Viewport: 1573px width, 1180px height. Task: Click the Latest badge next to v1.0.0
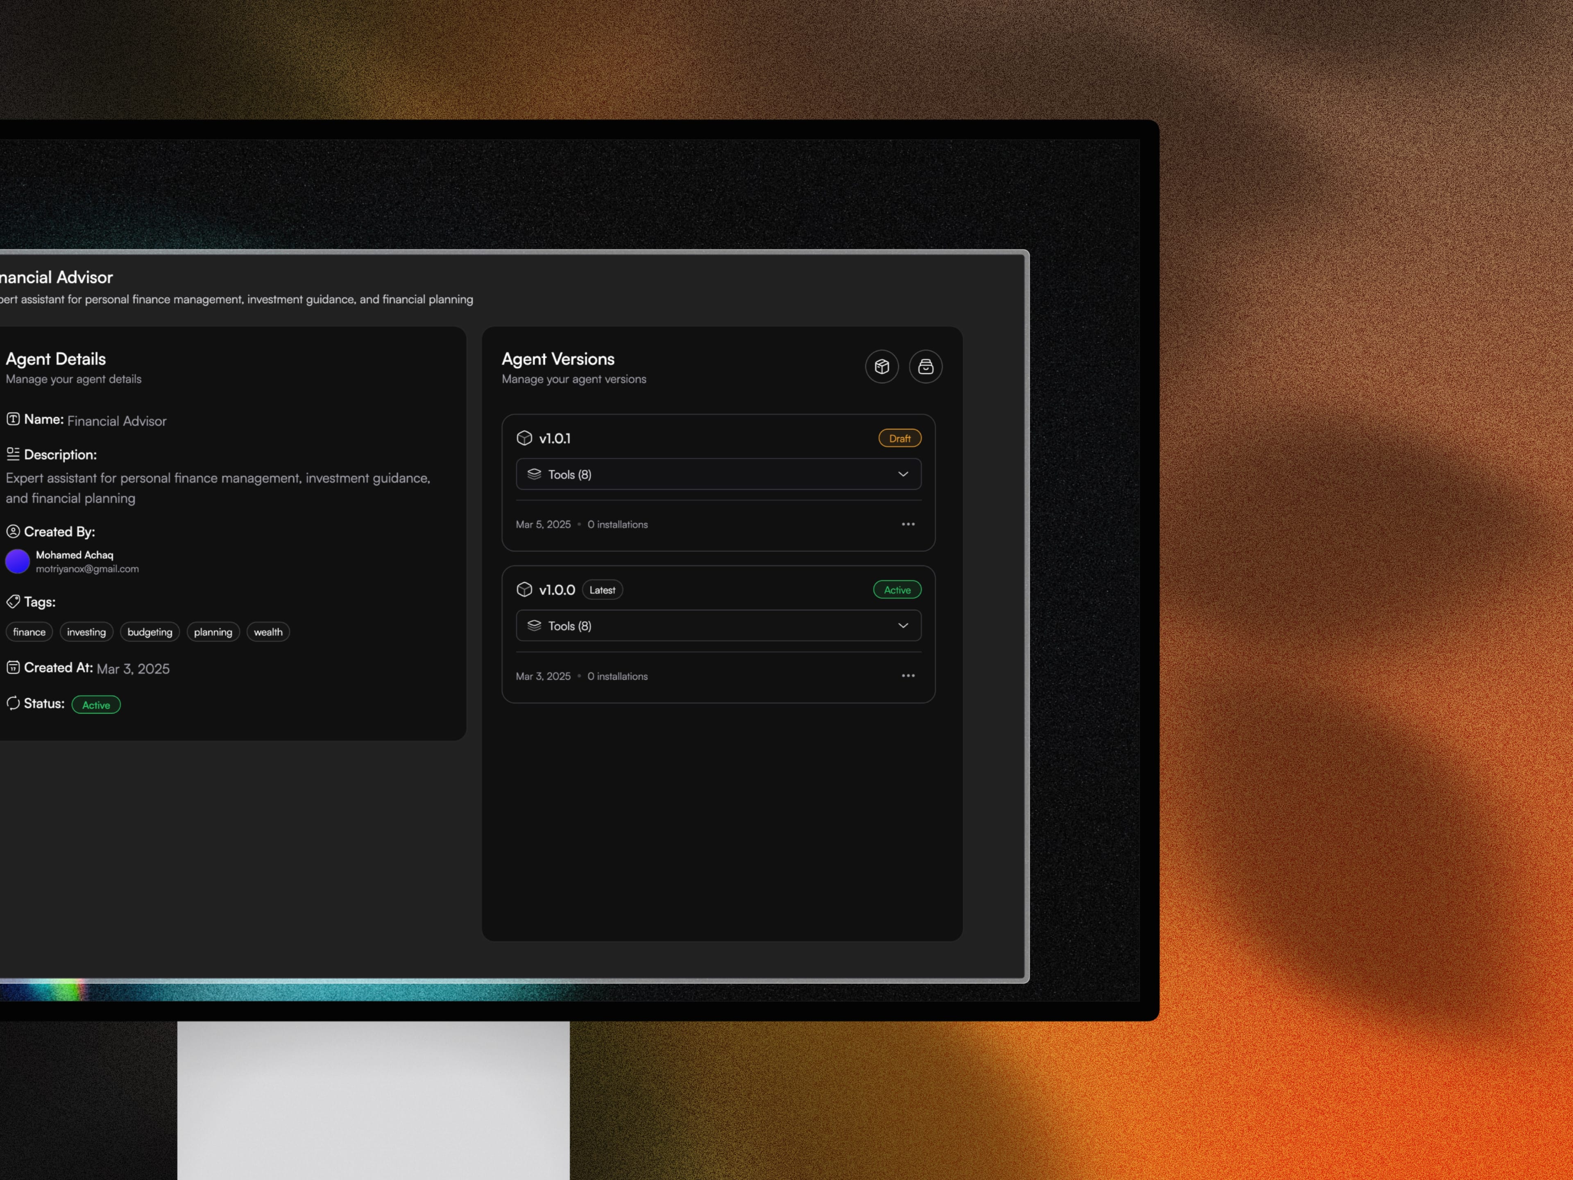pos(602,590)
